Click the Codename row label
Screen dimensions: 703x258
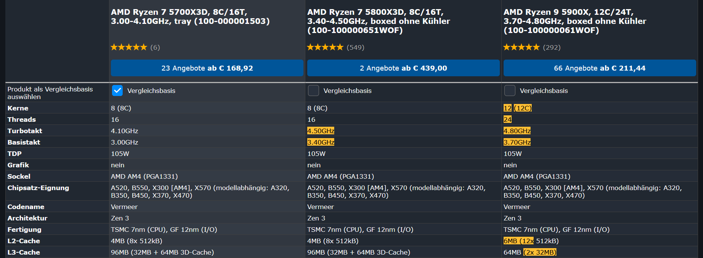(x=26, y=207)
